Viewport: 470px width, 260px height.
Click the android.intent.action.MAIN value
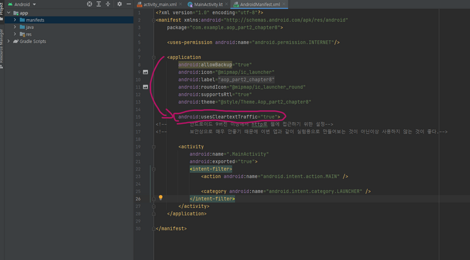(x=300, y=177)
